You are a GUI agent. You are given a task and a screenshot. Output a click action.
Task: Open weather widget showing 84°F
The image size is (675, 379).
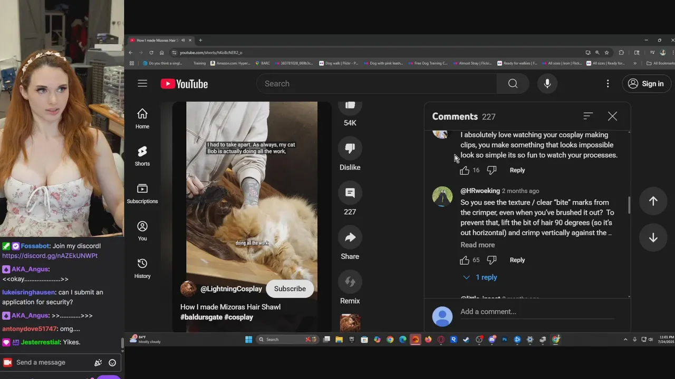coord(144,340)
